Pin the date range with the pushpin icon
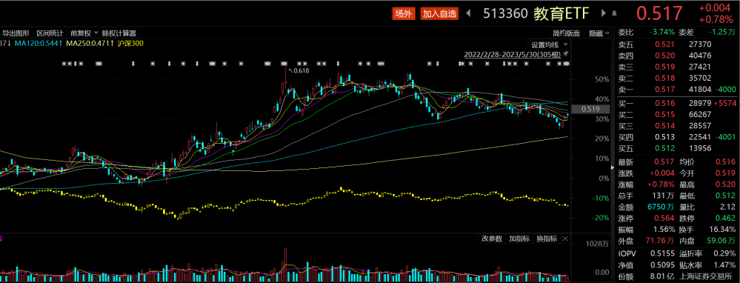This screenshot has width=740, height=283. pyautogui.click(x=565, y=54)
